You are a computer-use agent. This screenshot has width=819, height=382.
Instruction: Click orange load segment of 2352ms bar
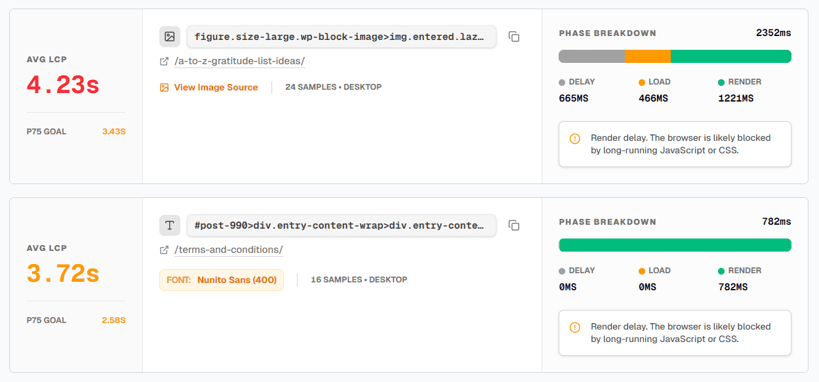pos(648,56)
